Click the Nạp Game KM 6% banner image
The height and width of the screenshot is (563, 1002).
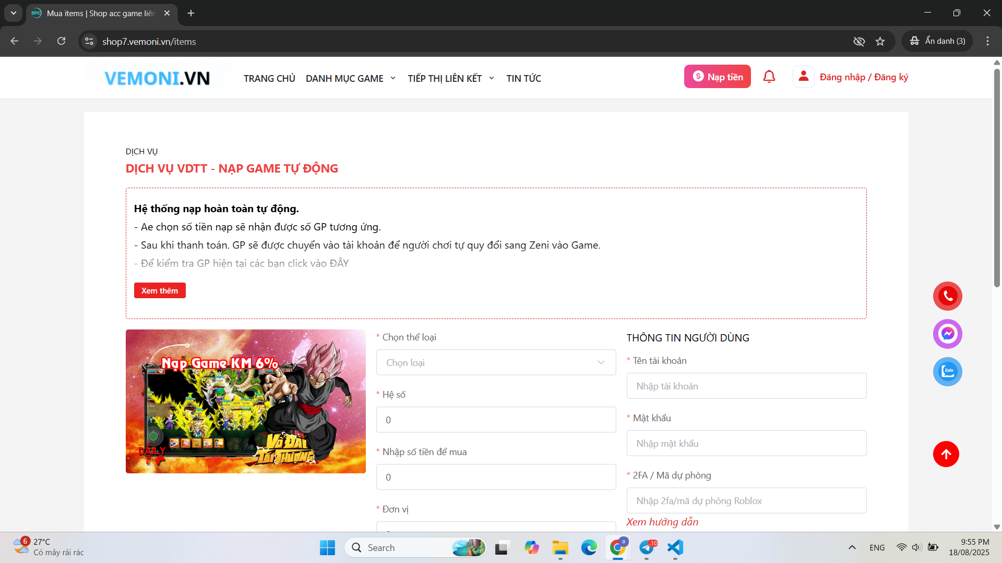(x=245, y=401)
